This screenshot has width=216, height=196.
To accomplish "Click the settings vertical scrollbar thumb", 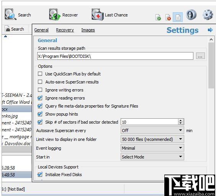I will tap(211, 65).
